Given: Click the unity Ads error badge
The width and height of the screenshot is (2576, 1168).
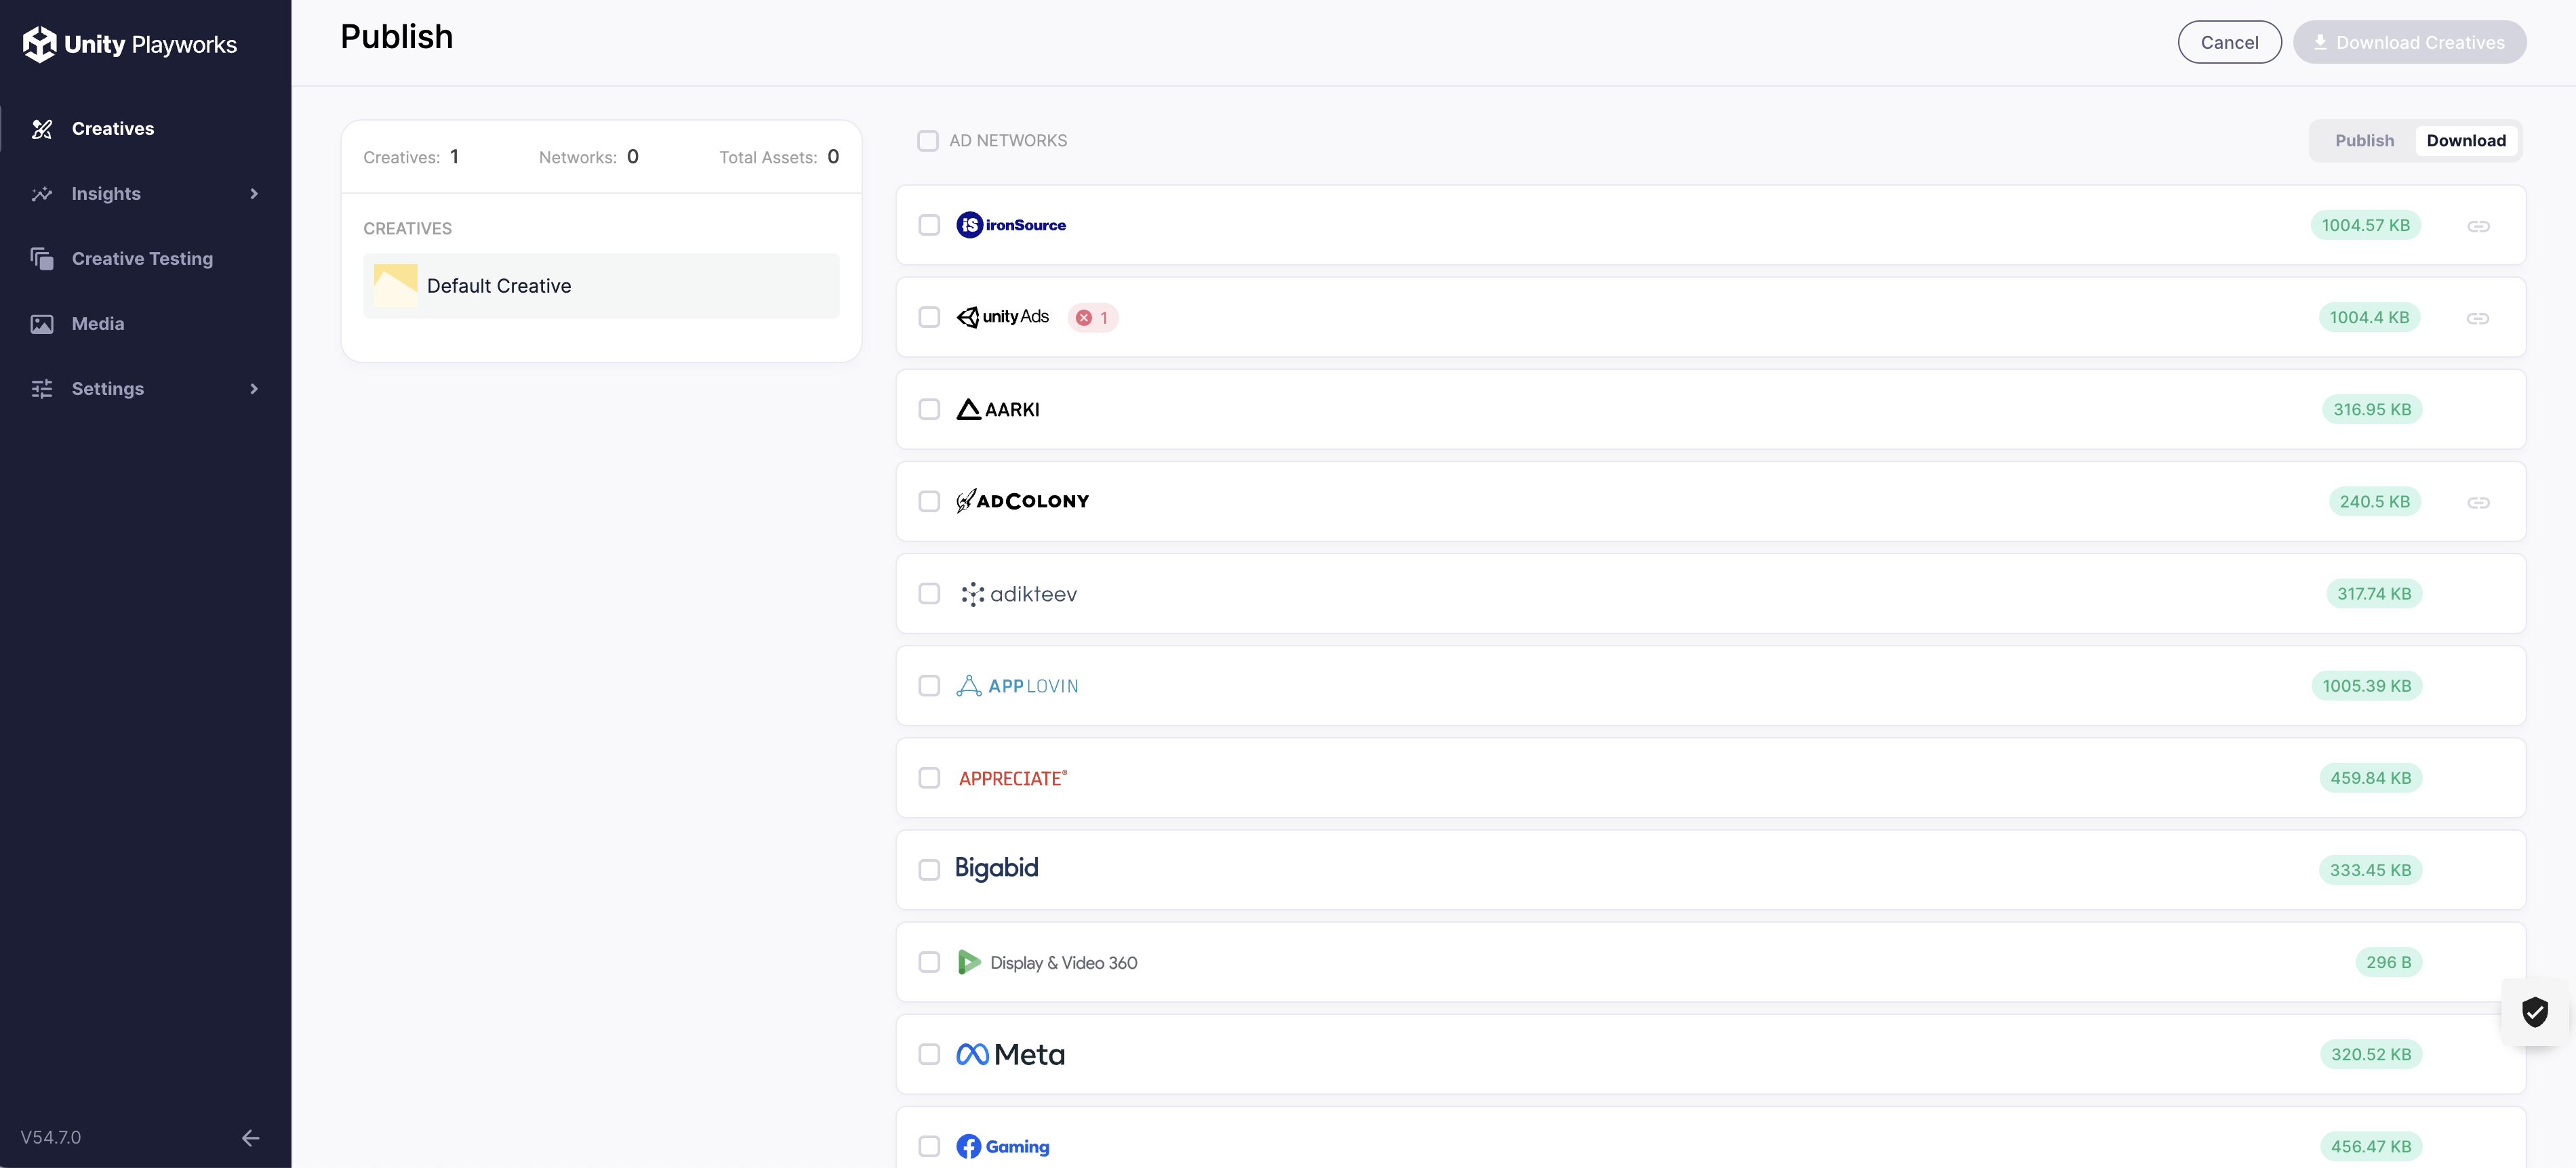Looking at the screenshot, I should tap(1092, 318).
